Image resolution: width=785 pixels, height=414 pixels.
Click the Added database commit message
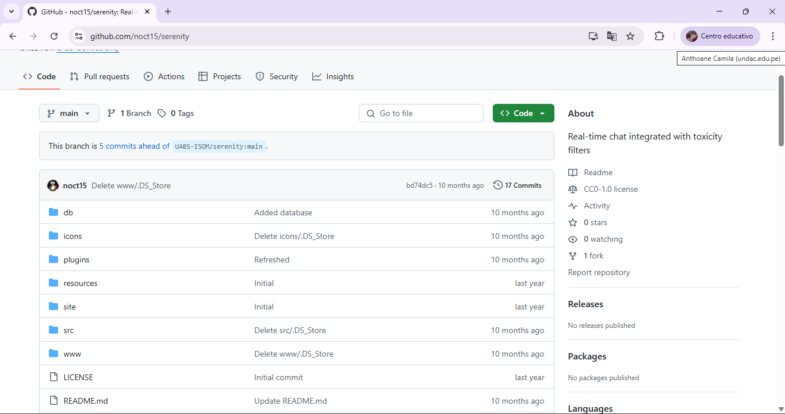283,212
